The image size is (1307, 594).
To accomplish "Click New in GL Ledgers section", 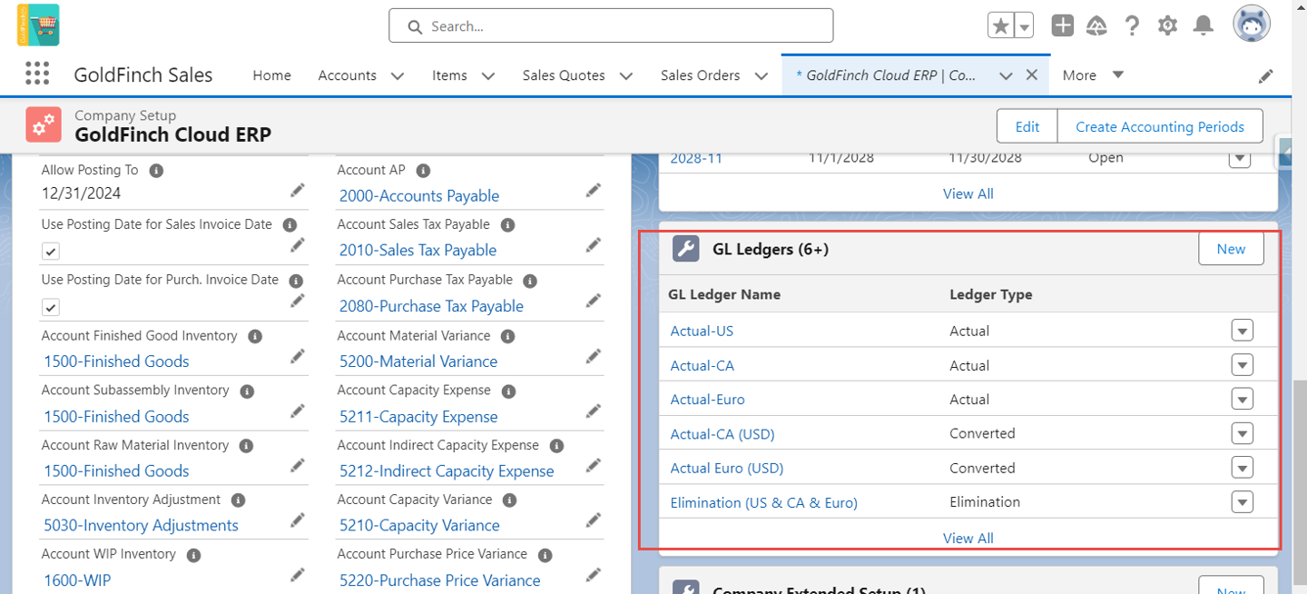I will click(1231, 249).
